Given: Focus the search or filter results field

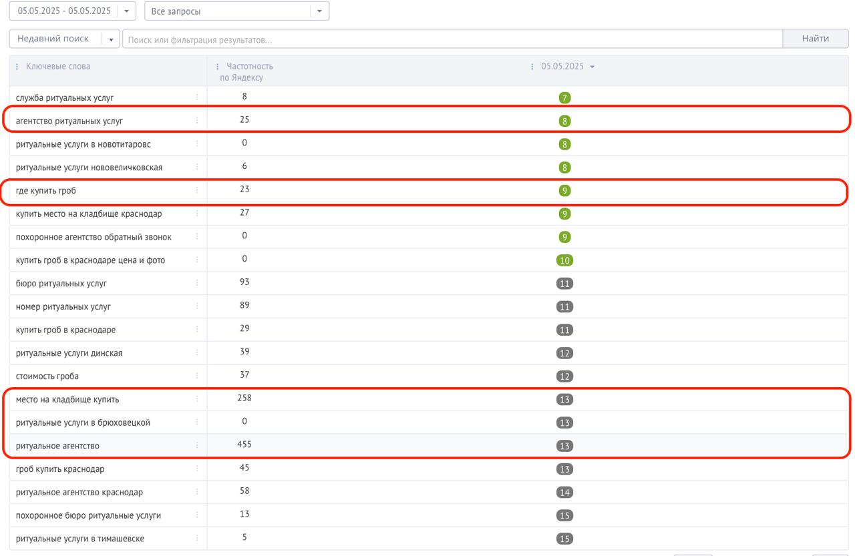Looking at the screenshot, I should [452, 39].
